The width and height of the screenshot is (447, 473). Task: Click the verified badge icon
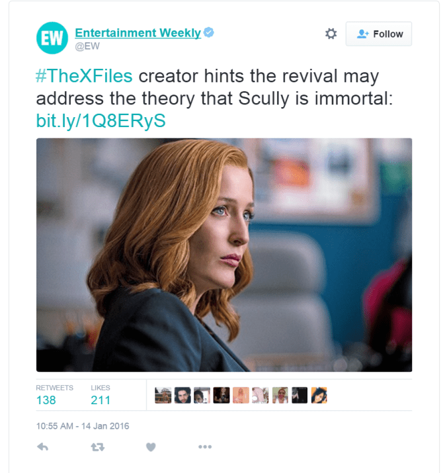(208, 32)
